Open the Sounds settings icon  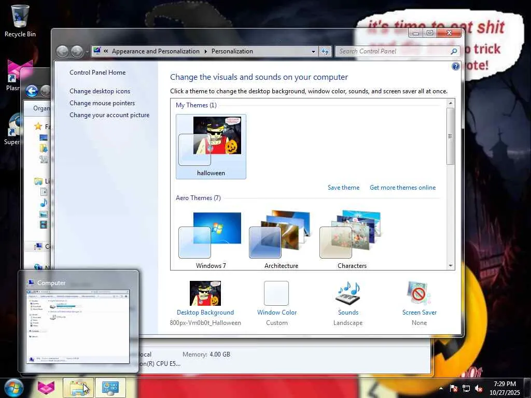coord(348,293)
